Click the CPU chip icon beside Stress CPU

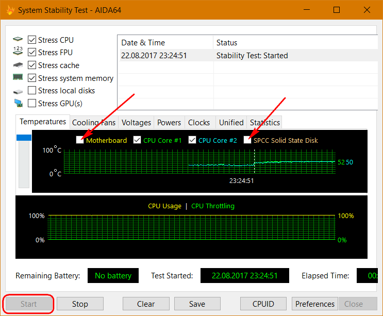(18, 39)
